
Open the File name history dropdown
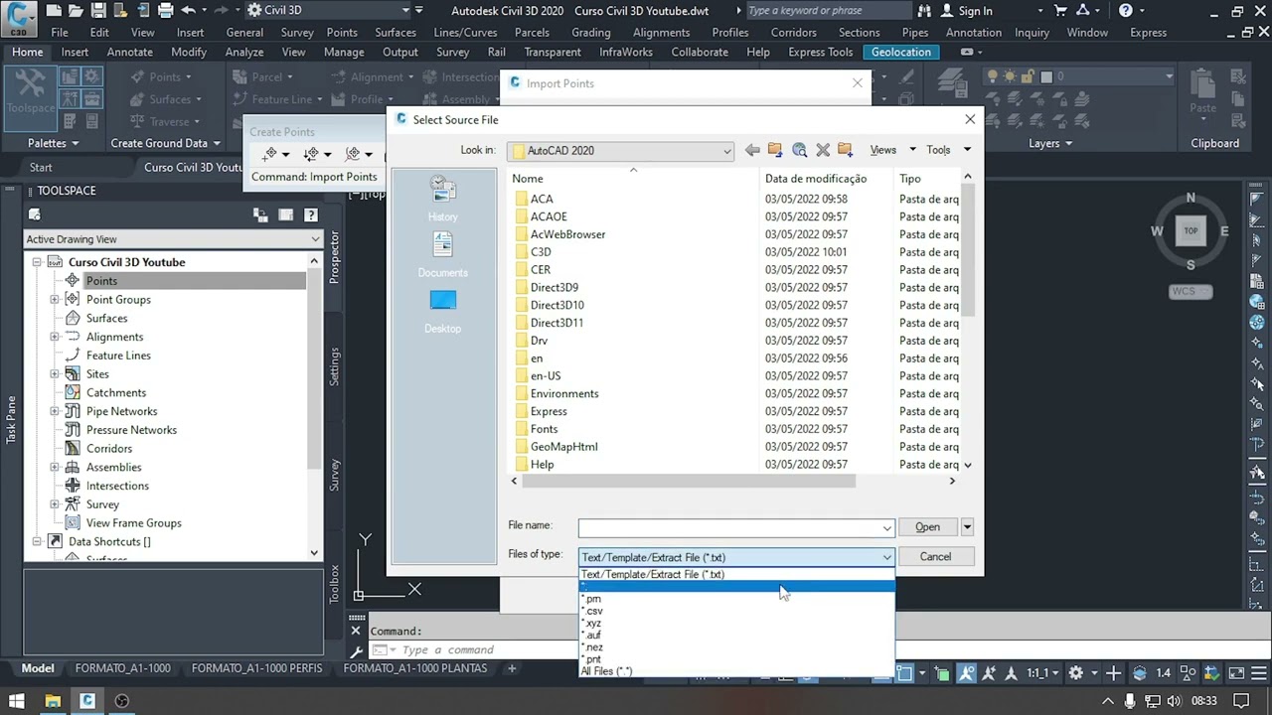pyautogui.click(x=886, y=527)
